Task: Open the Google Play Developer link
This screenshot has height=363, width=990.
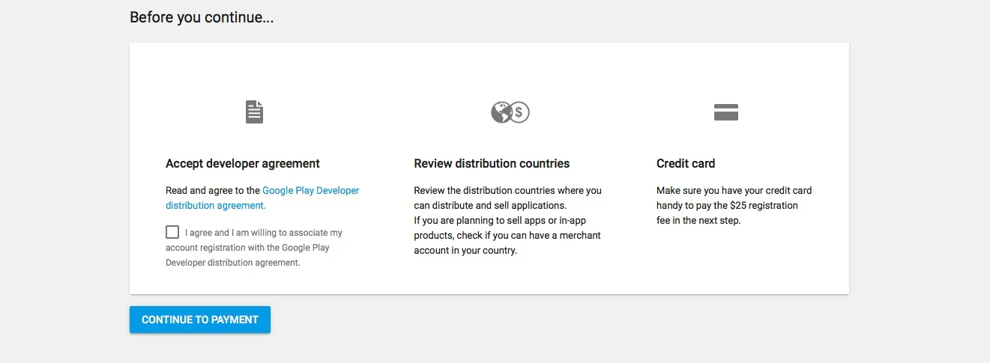Action: point(311,191)
